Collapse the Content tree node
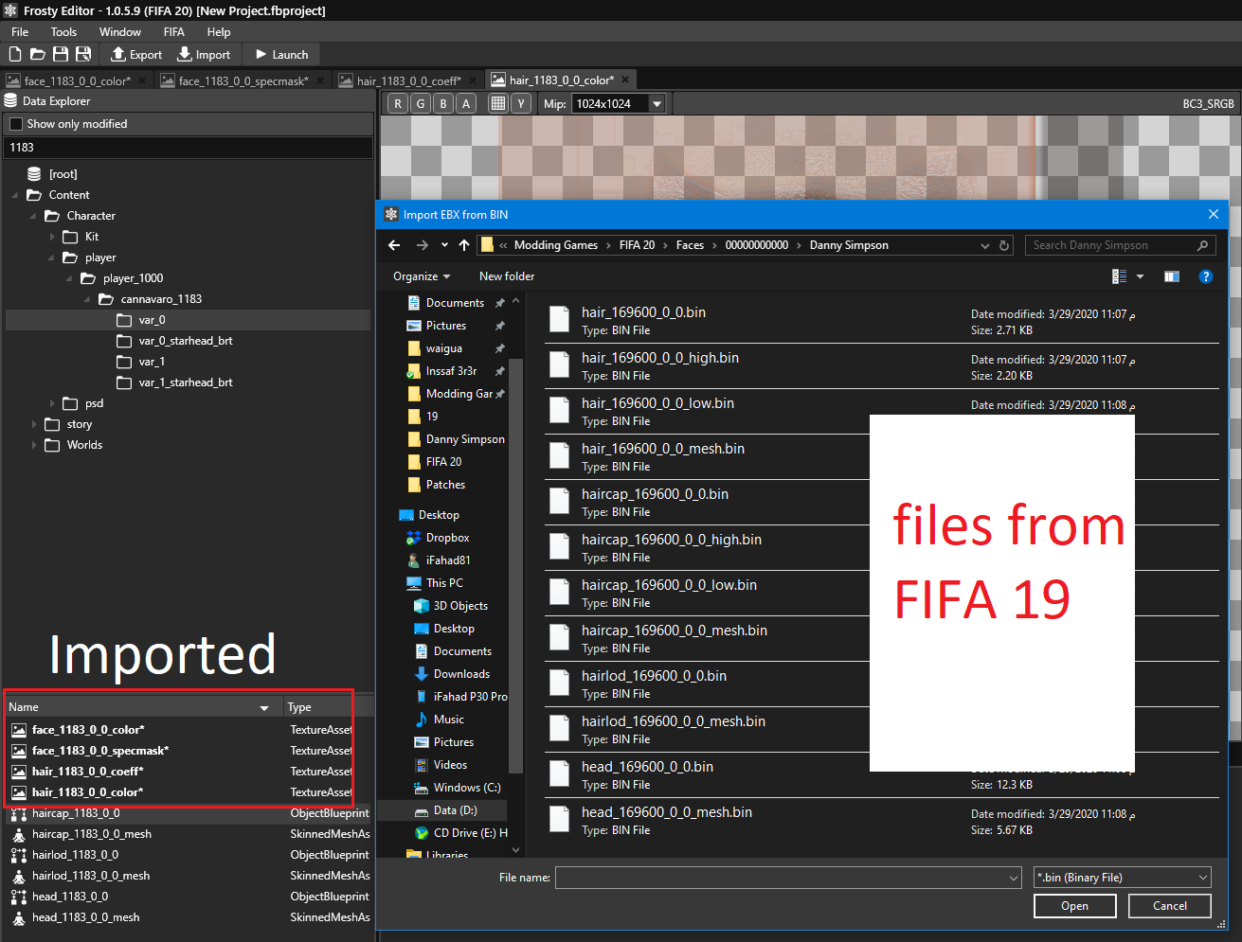Image resolution: width=1242 pixels, height=942 pixels. point(15,195)
